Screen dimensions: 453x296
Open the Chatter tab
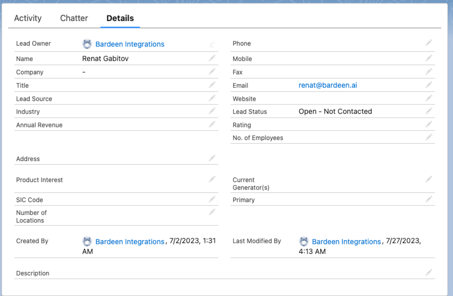(74, 18)
